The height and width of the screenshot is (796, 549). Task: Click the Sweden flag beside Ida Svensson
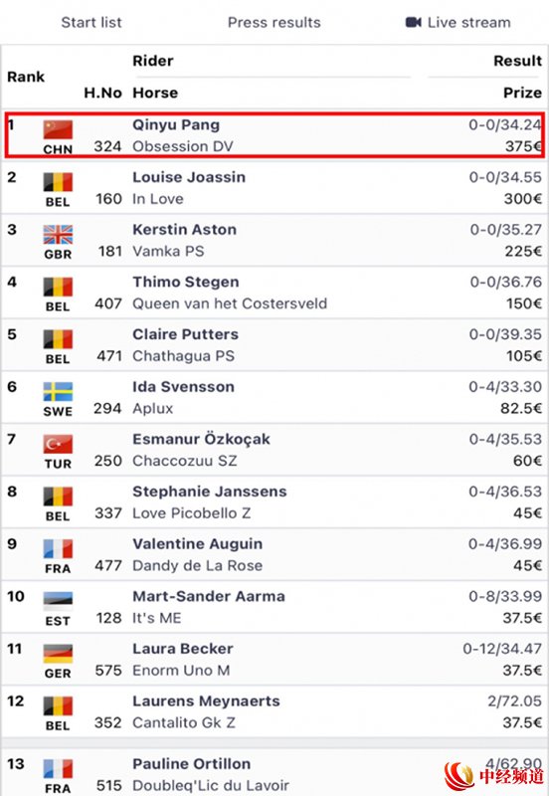(58, 391)
